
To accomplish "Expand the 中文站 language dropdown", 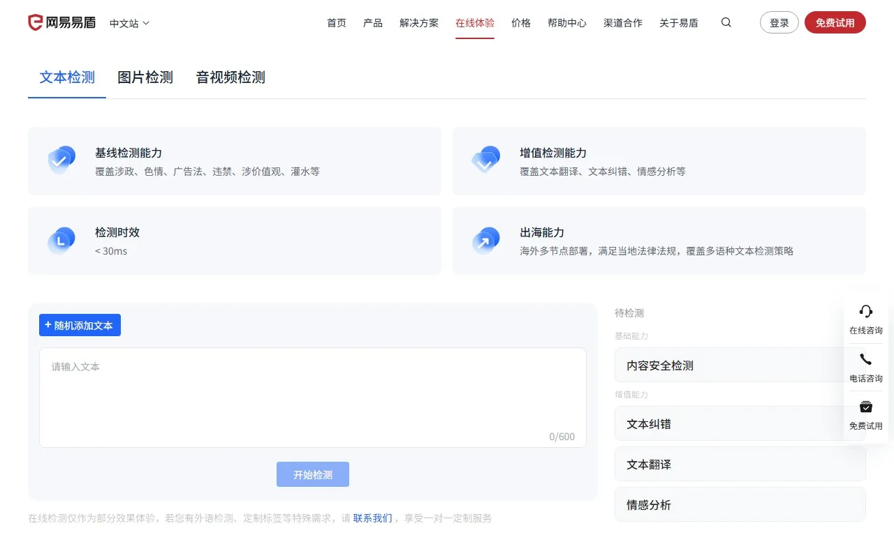I will tap(129, 22).
